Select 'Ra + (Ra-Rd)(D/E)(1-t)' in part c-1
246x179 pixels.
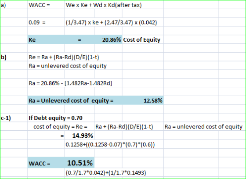coord(124,127)
